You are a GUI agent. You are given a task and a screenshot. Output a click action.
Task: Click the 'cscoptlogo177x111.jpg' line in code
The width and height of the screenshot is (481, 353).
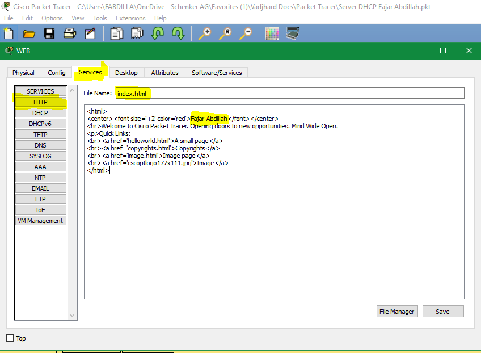click(x=158, y=163)
